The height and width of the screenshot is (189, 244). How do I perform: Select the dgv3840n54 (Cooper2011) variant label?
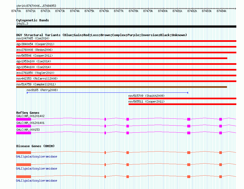click(x=35, y=44)
